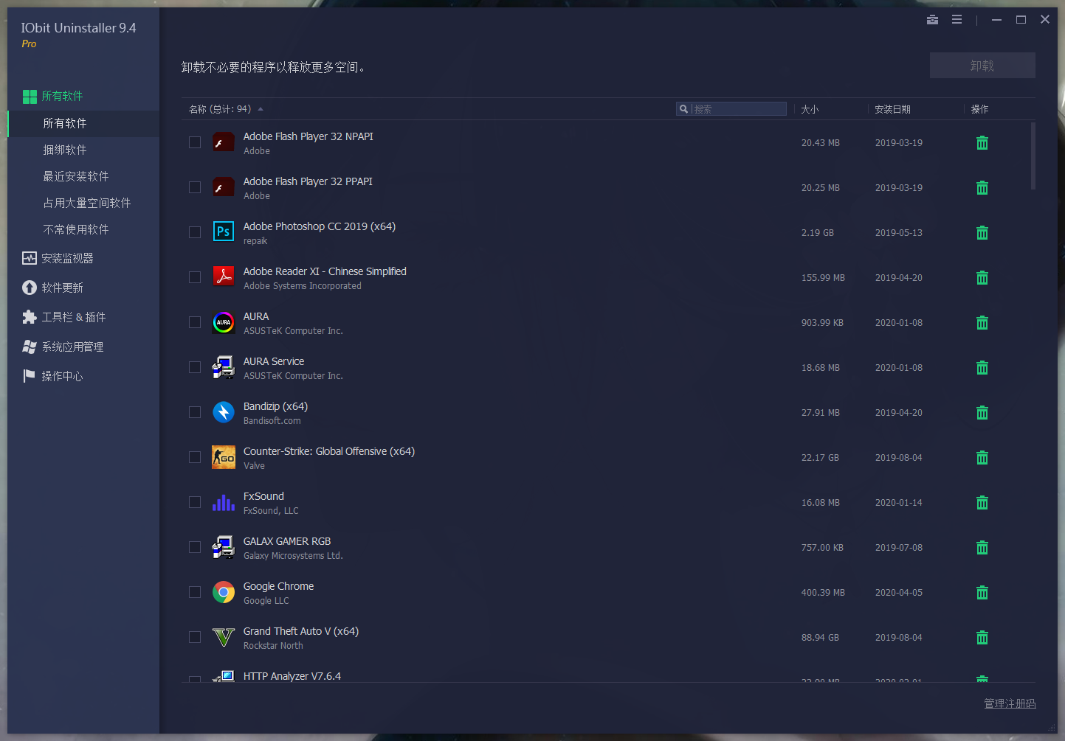Click the FxSound, LLC publisher text
The width and height of the screenshot is (1065, 741).
271,511
